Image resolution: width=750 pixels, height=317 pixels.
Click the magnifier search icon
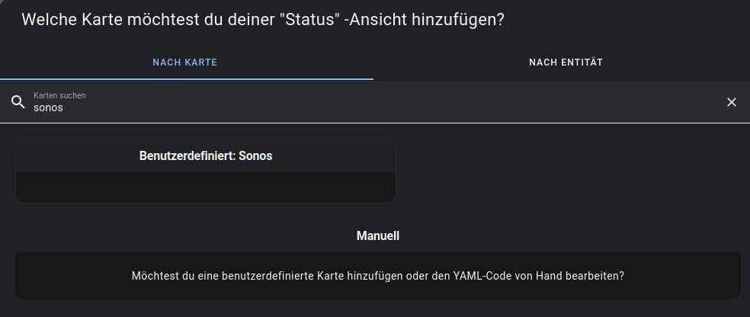[18, 102]
